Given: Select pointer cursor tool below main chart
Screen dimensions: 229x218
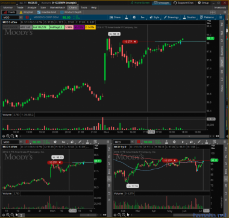Looking at the screenshot, I should pyautogui.click(x=17, y=136).
